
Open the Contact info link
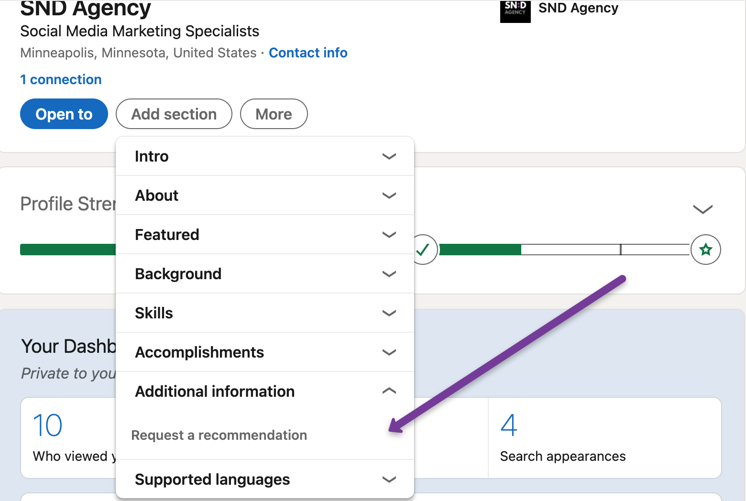click(308, 53)
